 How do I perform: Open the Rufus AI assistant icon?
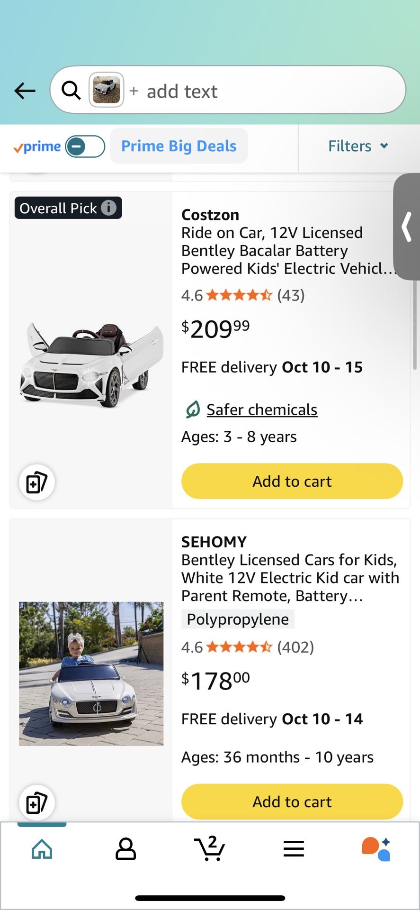376,848
